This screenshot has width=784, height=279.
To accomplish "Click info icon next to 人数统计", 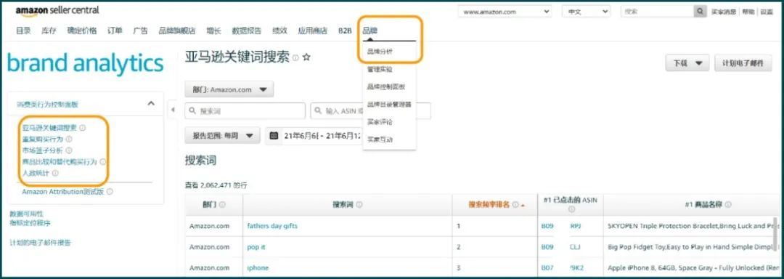I will coord(55,173).
